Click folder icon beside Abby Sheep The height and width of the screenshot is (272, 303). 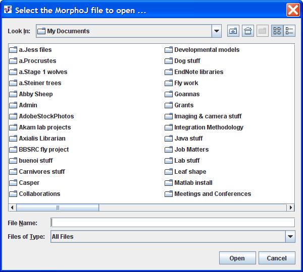(x=13, y=94)
